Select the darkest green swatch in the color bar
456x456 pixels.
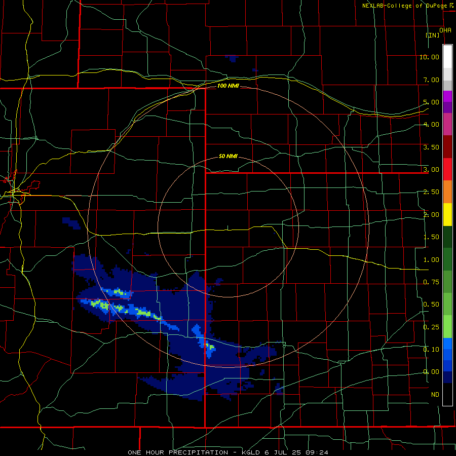(x=447, y=237)
